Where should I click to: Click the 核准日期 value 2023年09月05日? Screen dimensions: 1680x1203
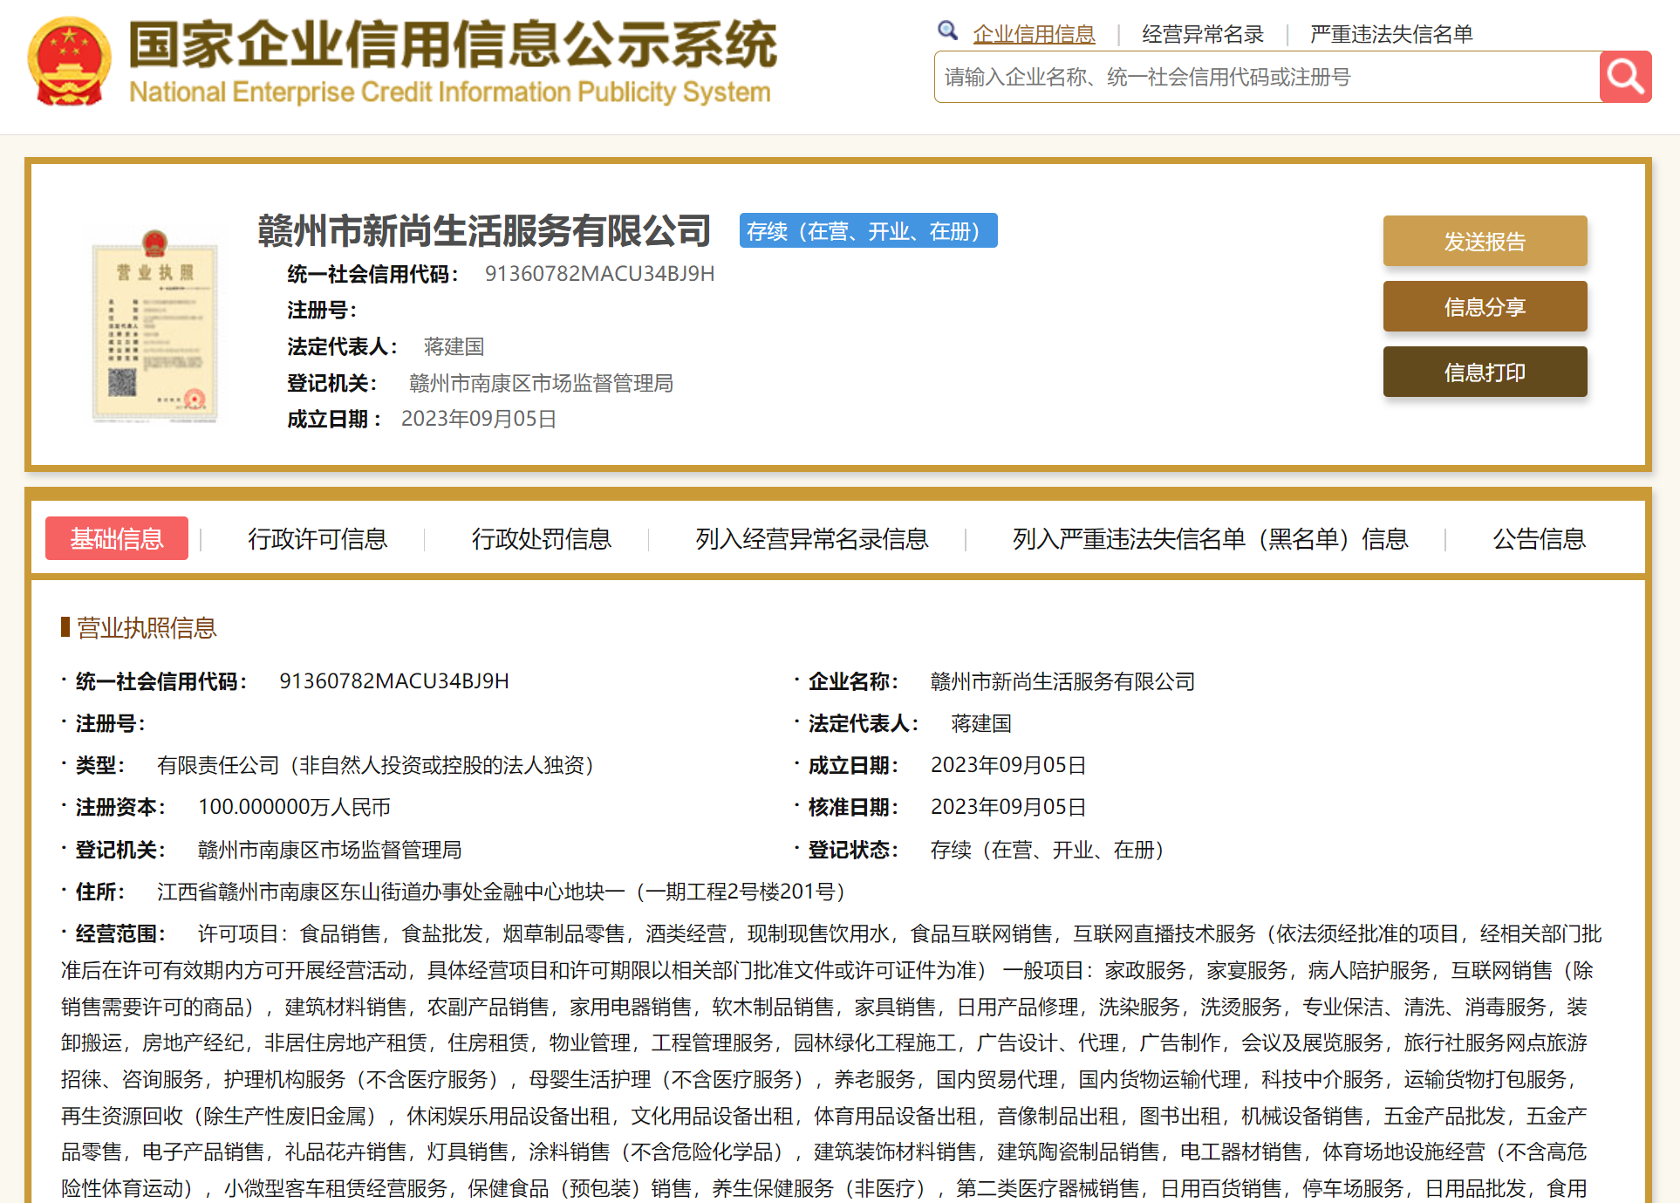[1008, 807]
